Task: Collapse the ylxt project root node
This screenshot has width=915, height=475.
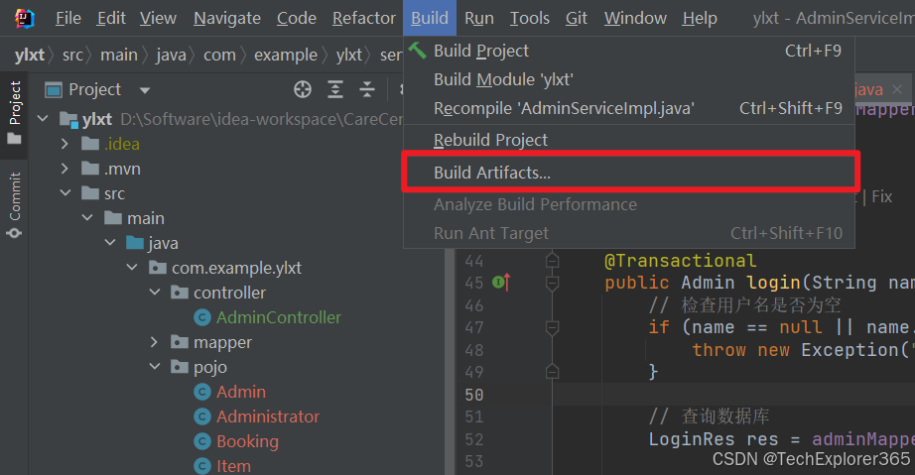Action: coord(43,119)
